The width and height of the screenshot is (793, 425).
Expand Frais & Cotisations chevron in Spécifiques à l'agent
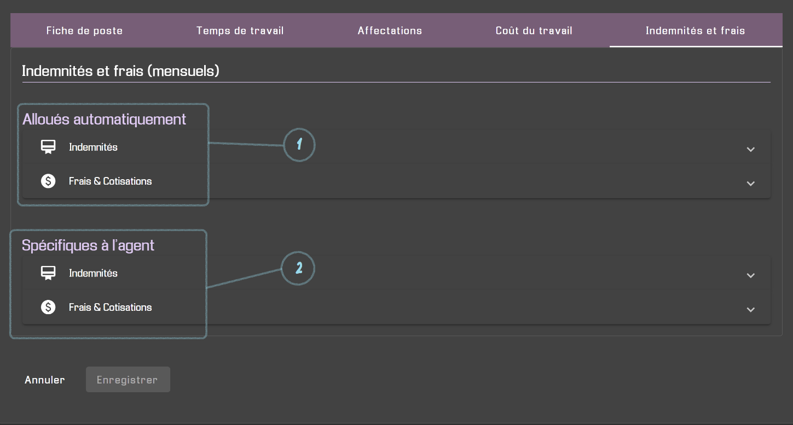click(751, 309)
